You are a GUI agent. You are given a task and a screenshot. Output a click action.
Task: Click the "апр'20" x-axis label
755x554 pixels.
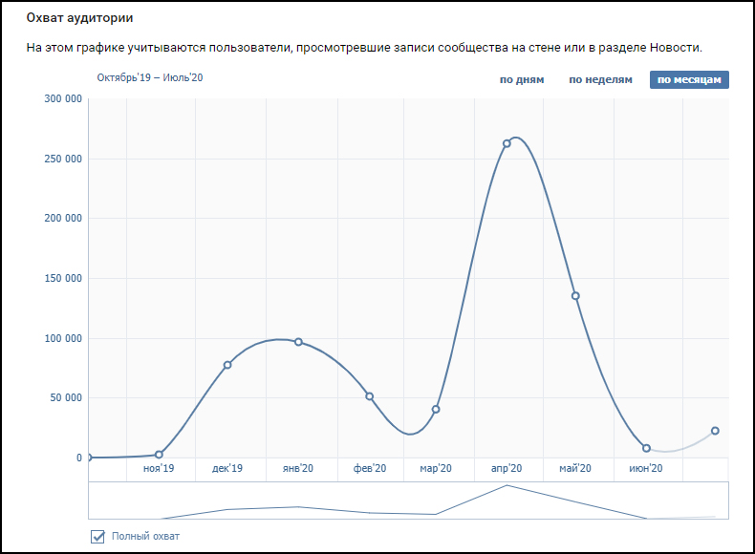click(506, 469)
